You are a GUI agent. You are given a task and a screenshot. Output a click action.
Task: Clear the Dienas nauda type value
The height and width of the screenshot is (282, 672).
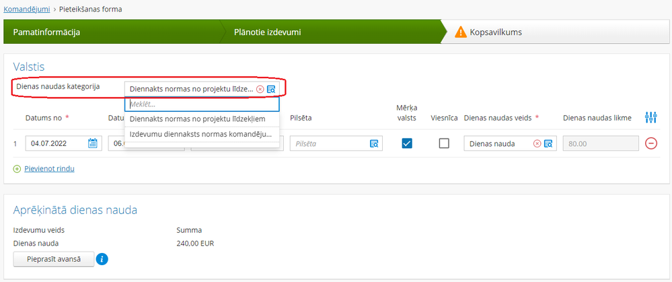(x=537, y=144)
